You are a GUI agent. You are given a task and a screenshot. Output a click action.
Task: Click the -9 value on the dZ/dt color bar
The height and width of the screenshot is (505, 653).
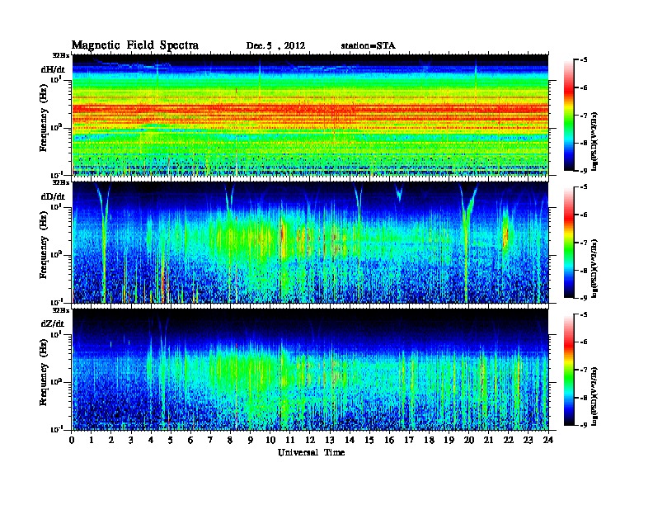[x=583, y=425]
